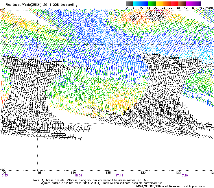Click the '-60' latitude label
The height and width of the screenshot is (188, 214).
[3, 169]
